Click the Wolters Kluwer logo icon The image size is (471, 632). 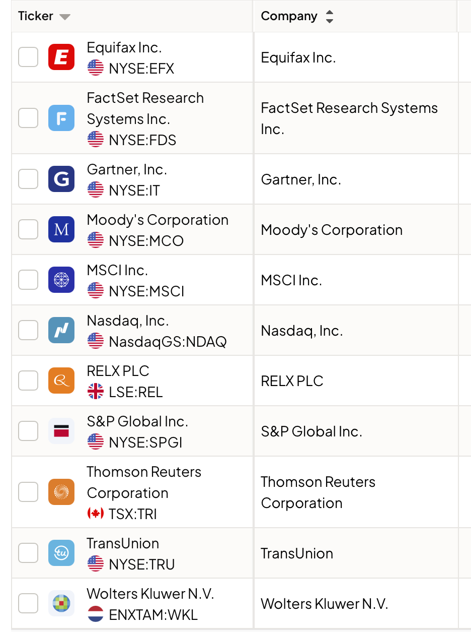61,604
